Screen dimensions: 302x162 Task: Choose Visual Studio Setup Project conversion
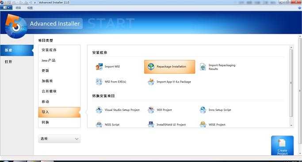118,110
